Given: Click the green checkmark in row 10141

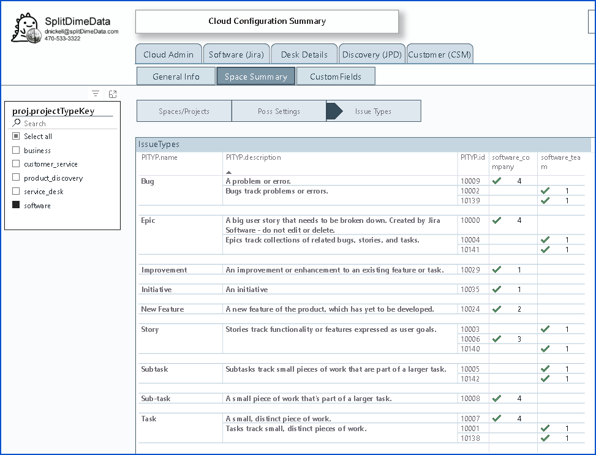Looking at the screenshot, I should [545, 250].
